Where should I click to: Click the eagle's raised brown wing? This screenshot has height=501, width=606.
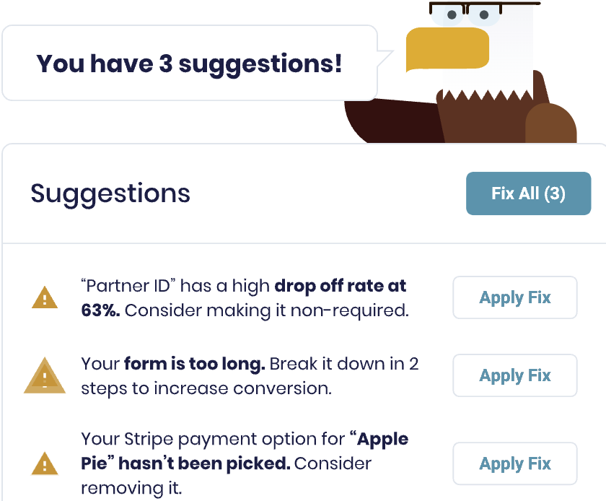coord(550,123)
